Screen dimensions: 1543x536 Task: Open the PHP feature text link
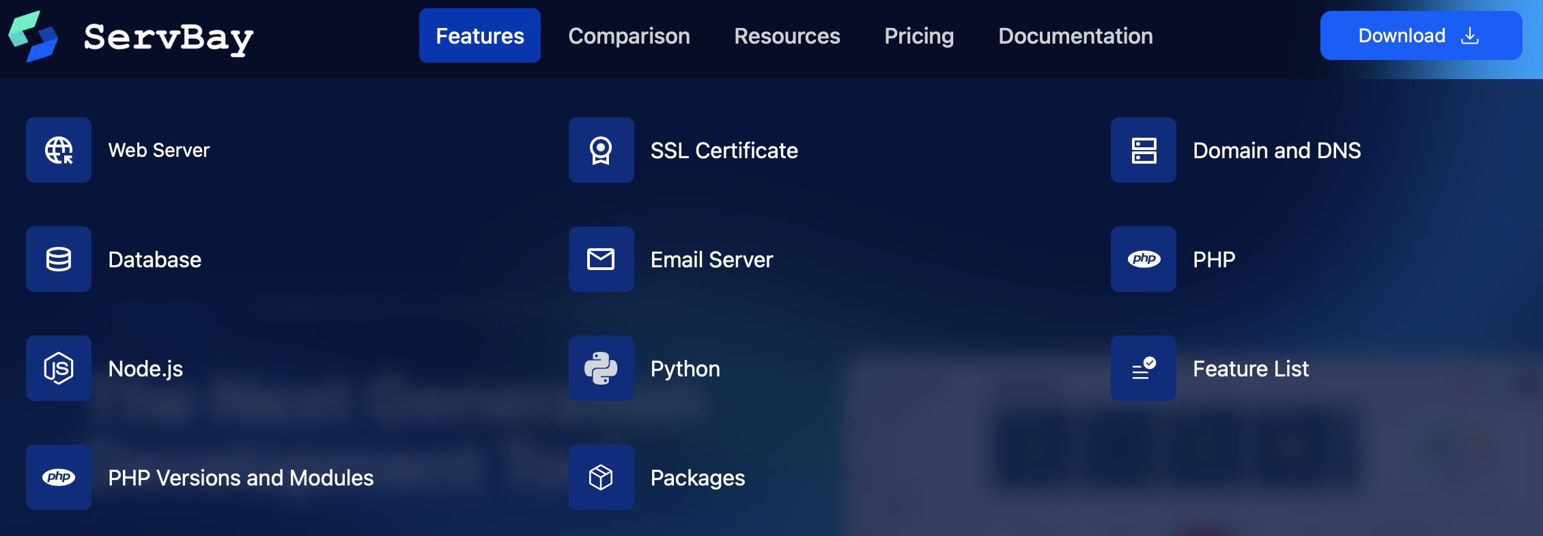click(x=1214, y=259)
